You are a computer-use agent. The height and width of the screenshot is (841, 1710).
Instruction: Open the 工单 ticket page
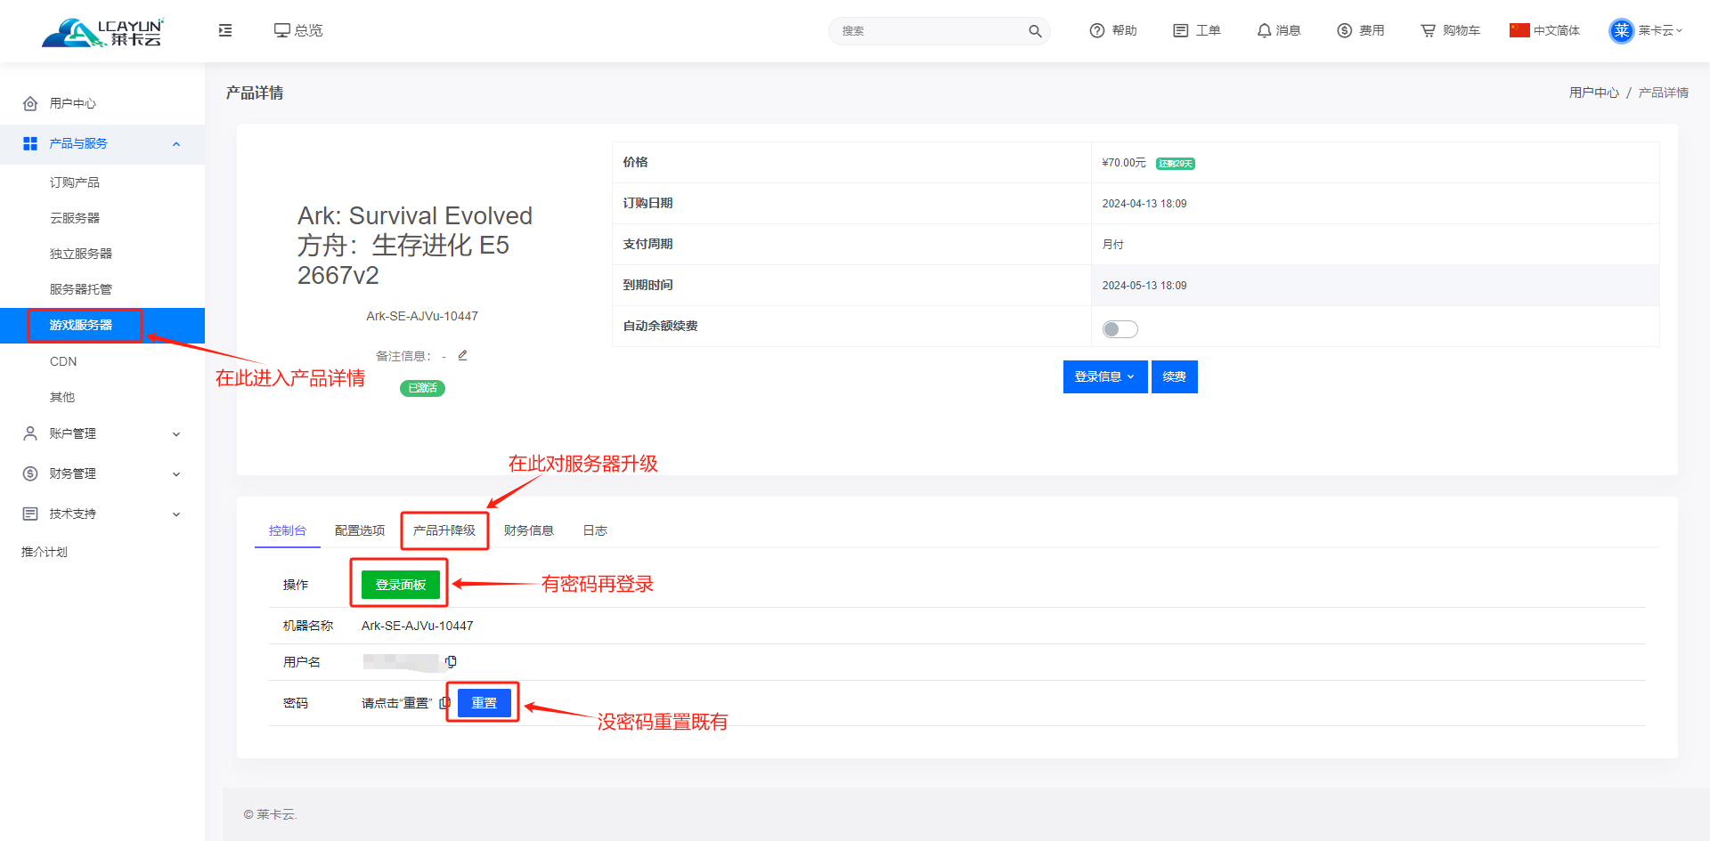click(x=1197, y=30)
